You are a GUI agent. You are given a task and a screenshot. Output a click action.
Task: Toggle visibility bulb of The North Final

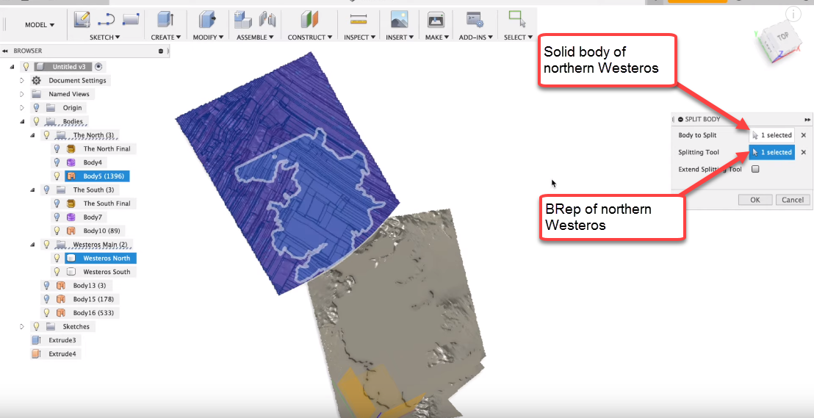57,148
